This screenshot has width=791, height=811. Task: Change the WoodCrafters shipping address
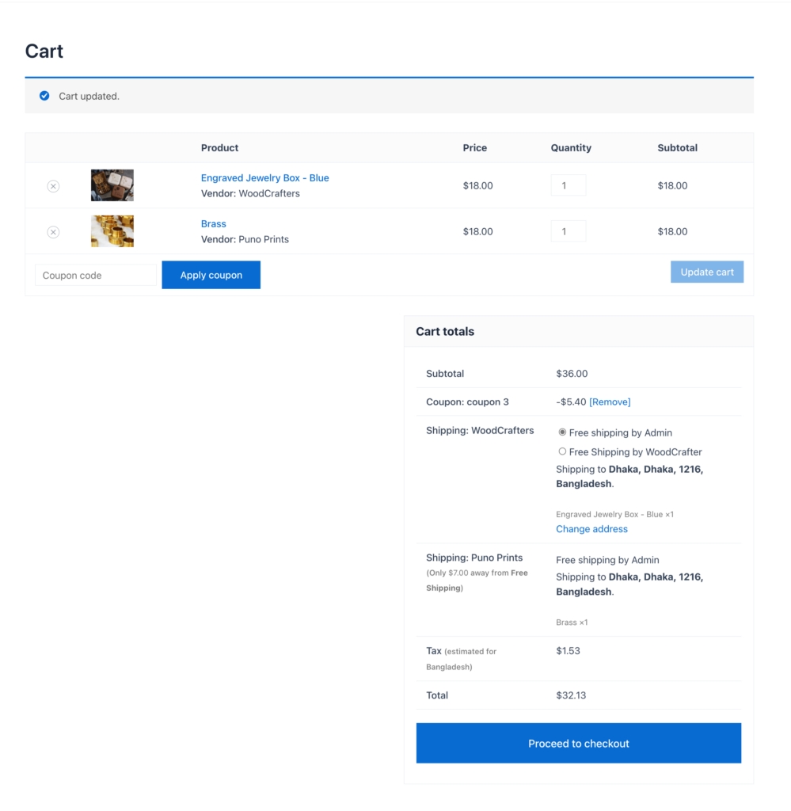pyautogui.click(x=591, y=528)
